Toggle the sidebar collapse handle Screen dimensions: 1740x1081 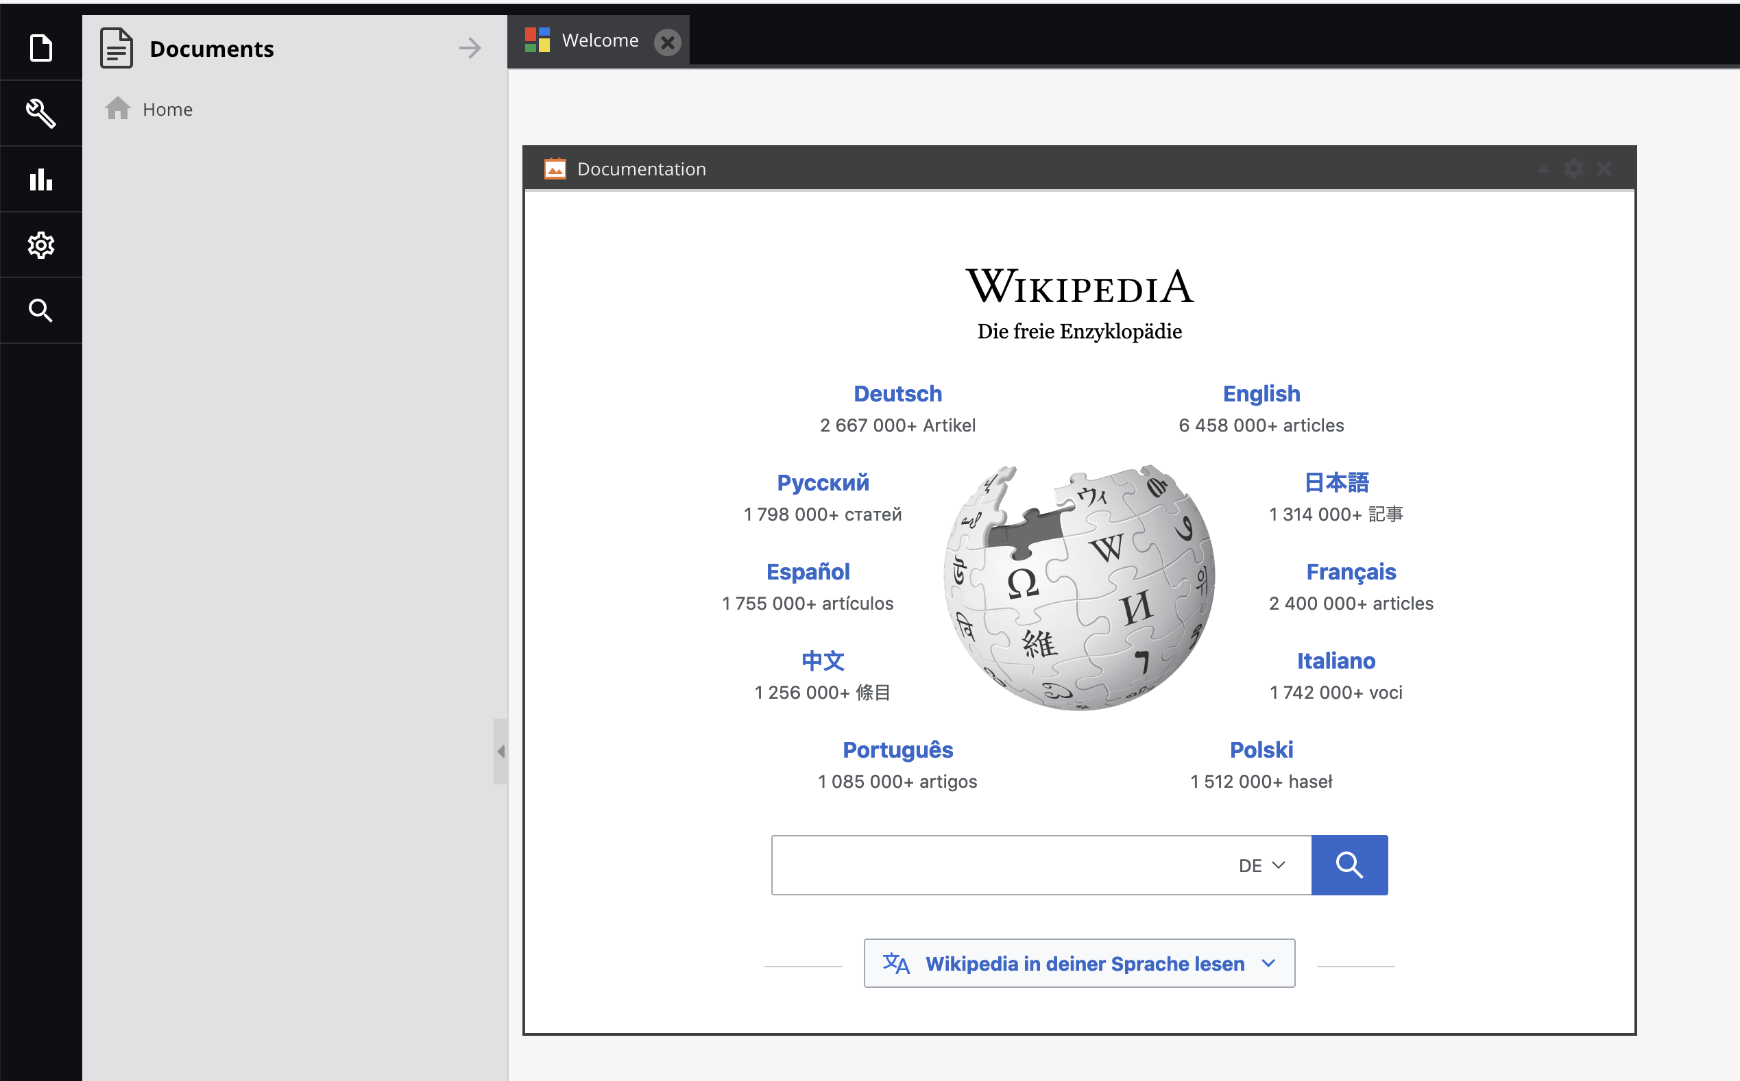tap(500, 751)
